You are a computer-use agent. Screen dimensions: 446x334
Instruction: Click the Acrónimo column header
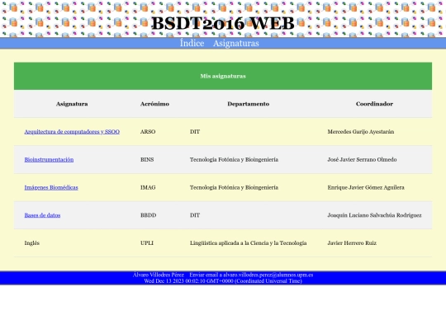[154, 104]
